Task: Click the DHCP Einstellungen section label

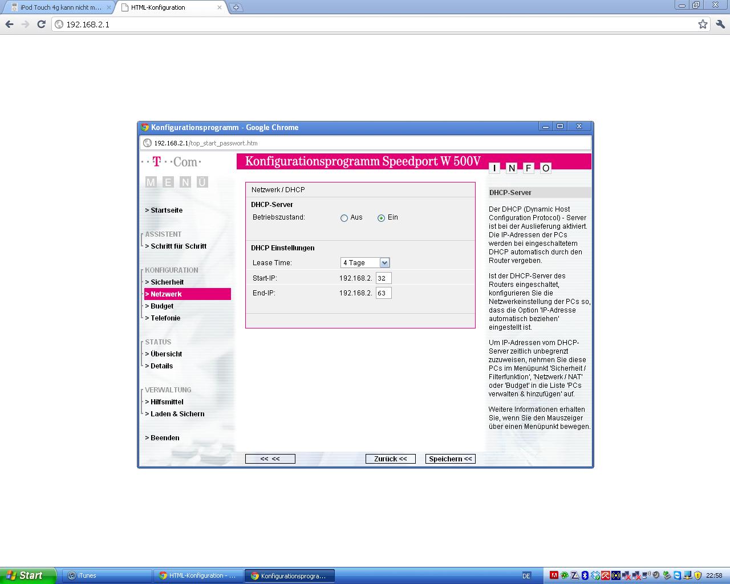Action: [x=283, y=248]
